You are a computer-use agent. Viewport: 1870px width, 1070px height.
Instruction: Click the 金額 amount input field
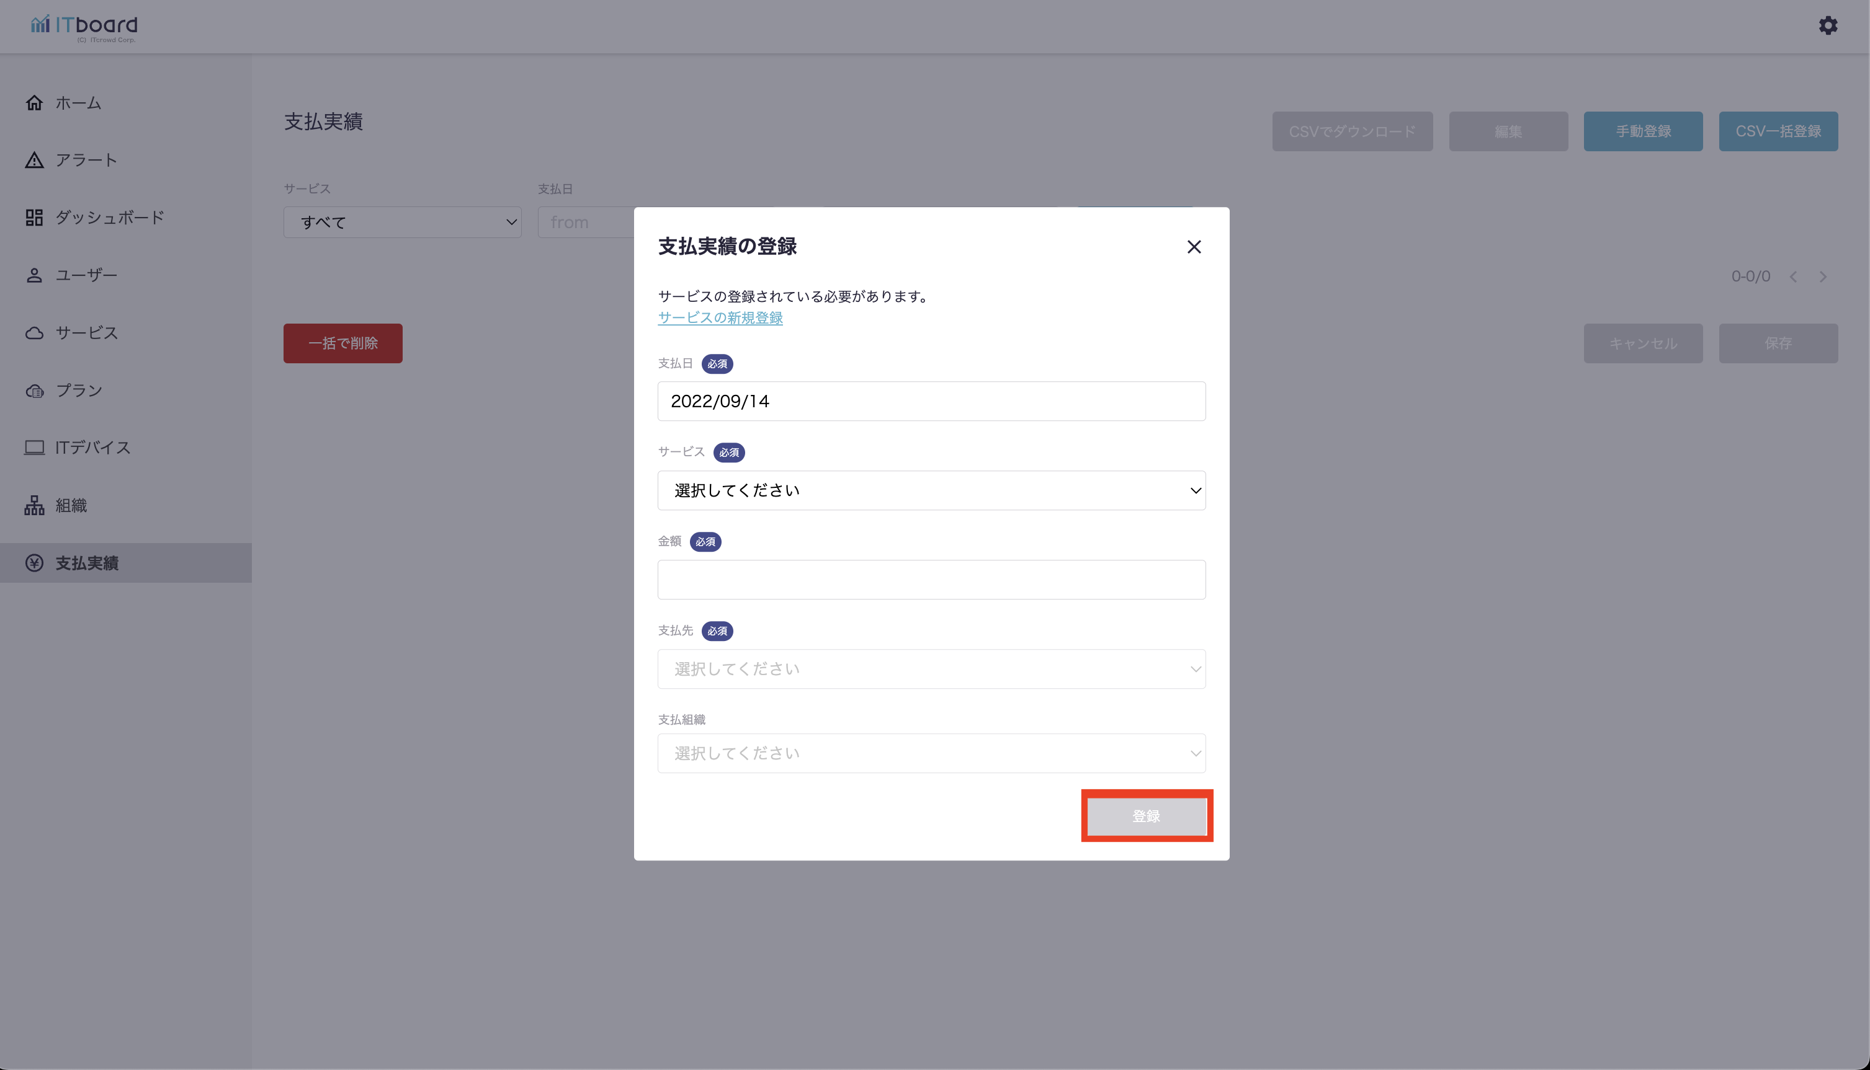pos(931,580)
